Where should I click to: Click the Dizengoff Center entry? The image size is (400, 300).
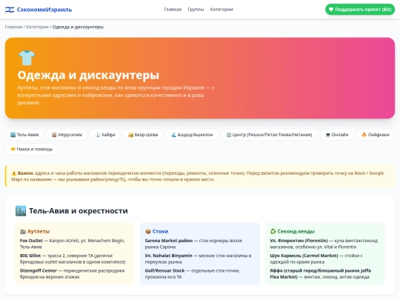click(x=72, y=274)
